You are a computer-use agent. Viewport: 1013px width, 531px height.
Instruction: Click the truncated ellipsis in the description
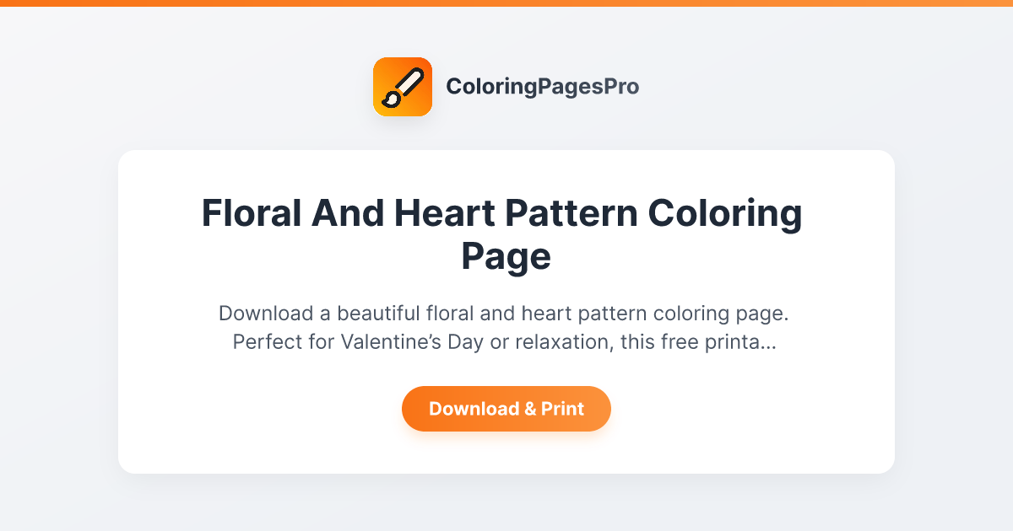coord(768,342)
